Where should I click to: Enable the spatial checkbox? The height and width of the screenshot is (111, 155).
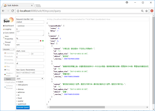point(17,101)
